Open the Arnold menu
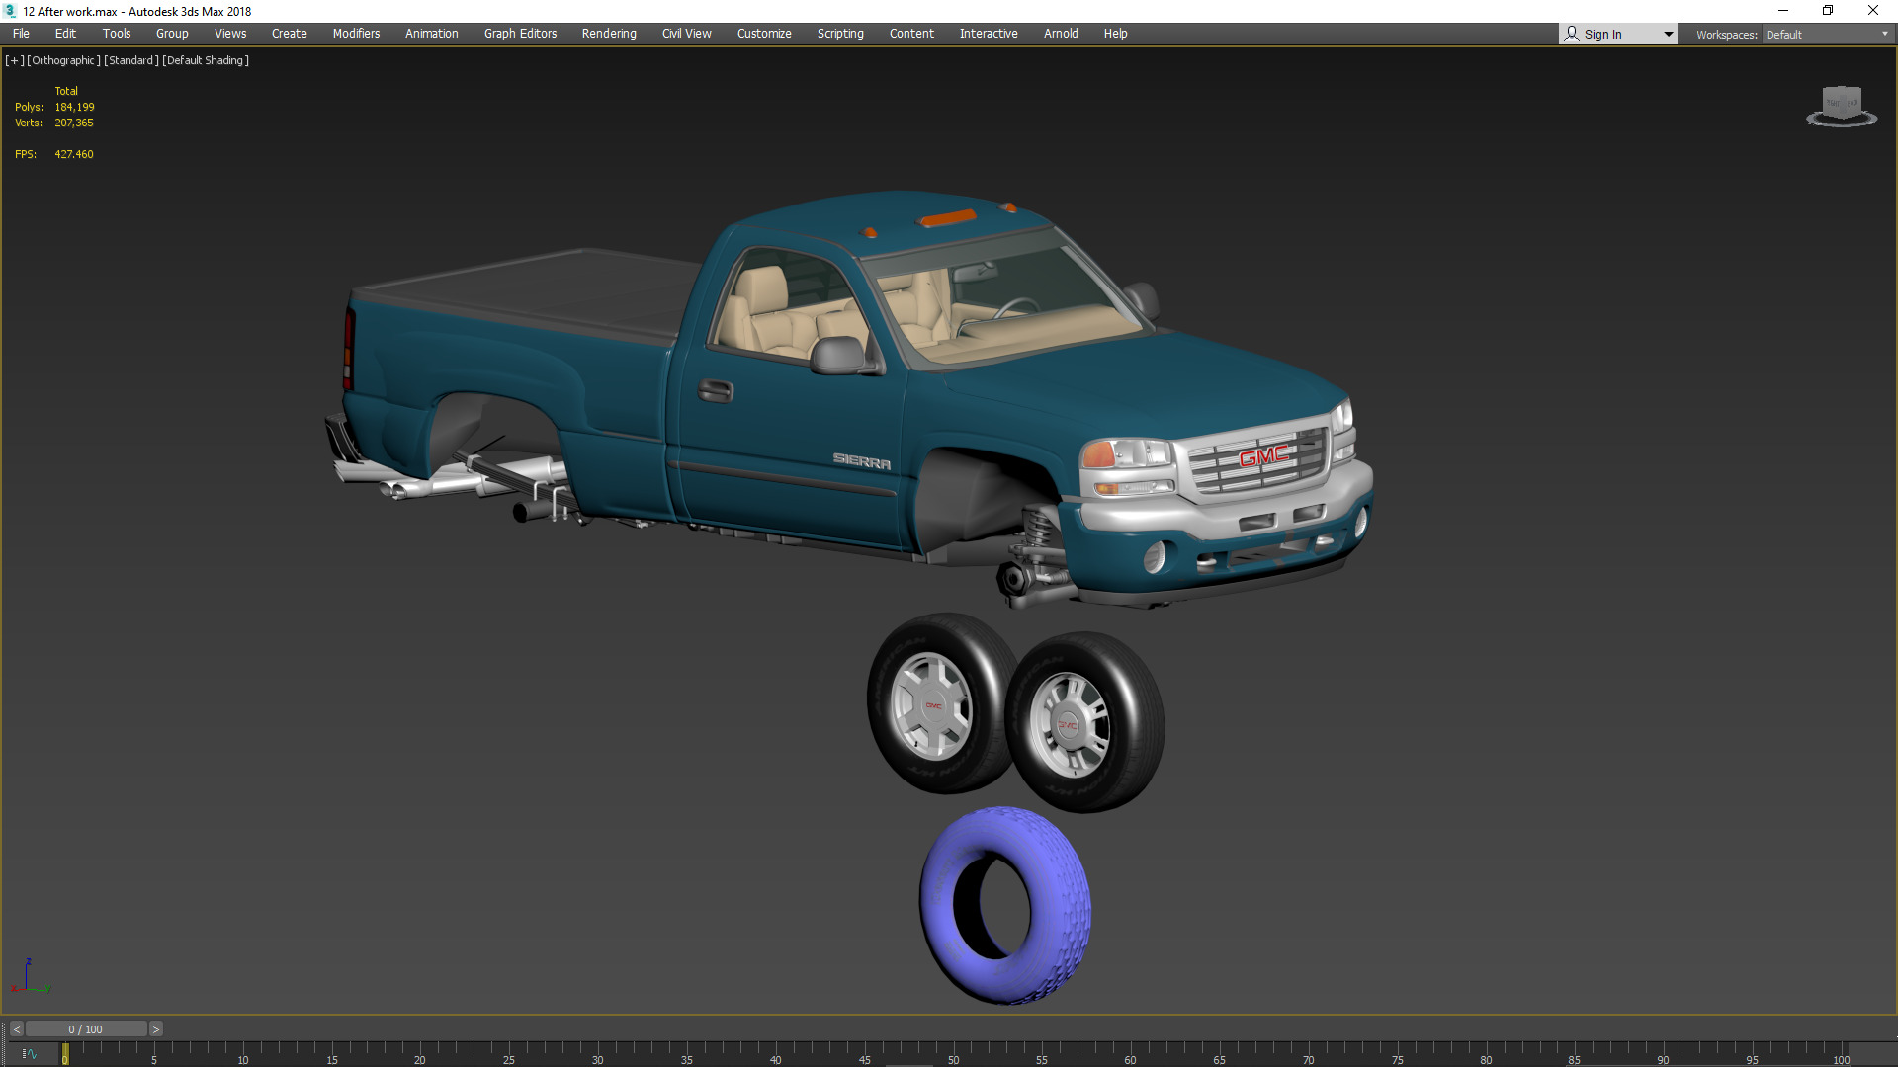This screenshot has width=1898, height=1067. pos(1061,34)
